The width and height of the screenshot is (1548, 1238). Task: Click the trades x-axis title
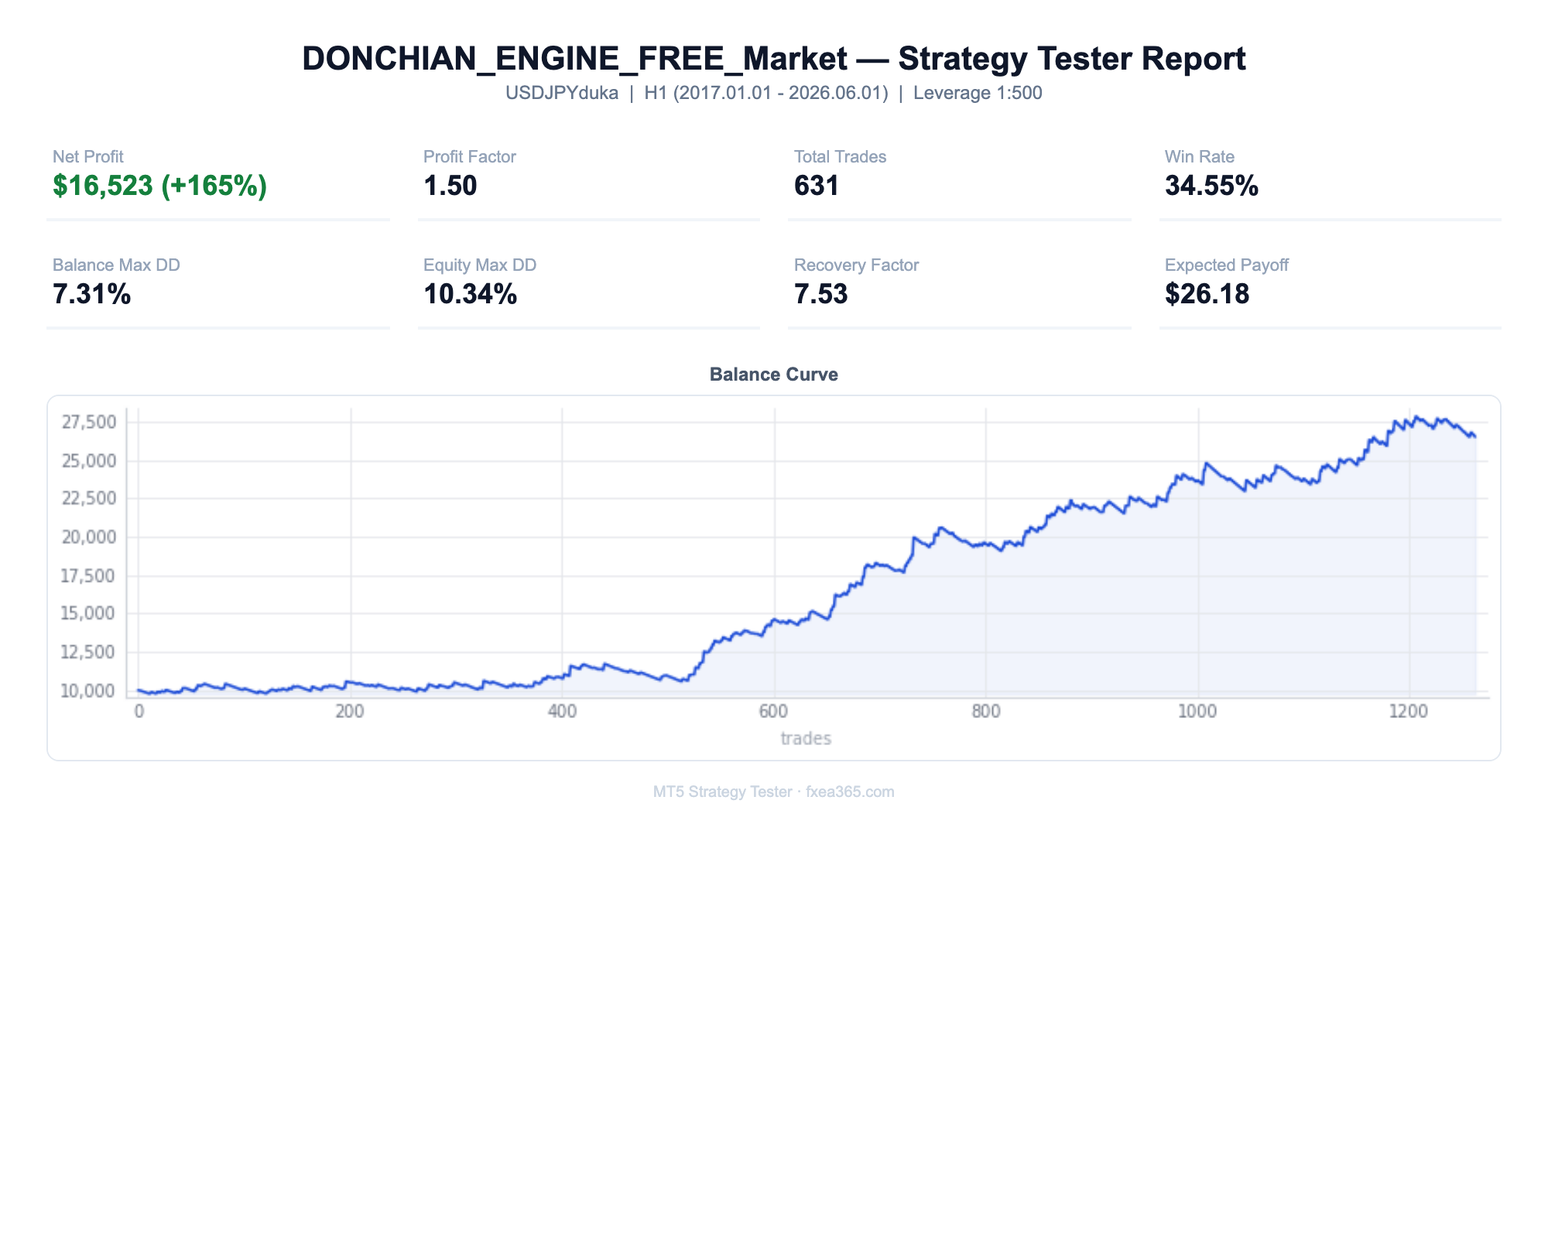(x=806, y=739)
